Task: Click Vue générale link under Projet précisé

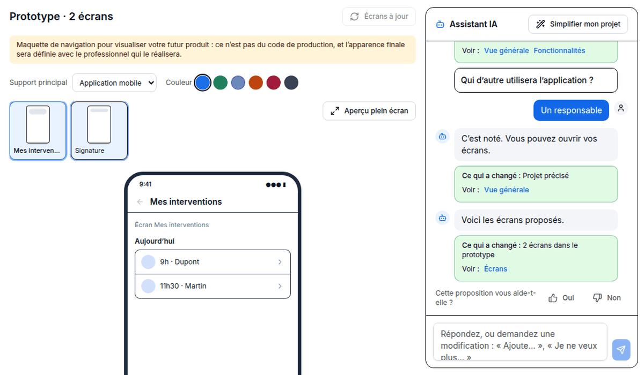Action: point(506,190)
